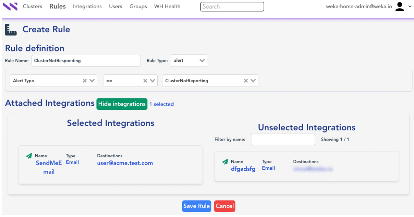Expand the Alert Type dropdown arrow
The image size is (414, 217).
pyautogui.click(x=92, y=81)
